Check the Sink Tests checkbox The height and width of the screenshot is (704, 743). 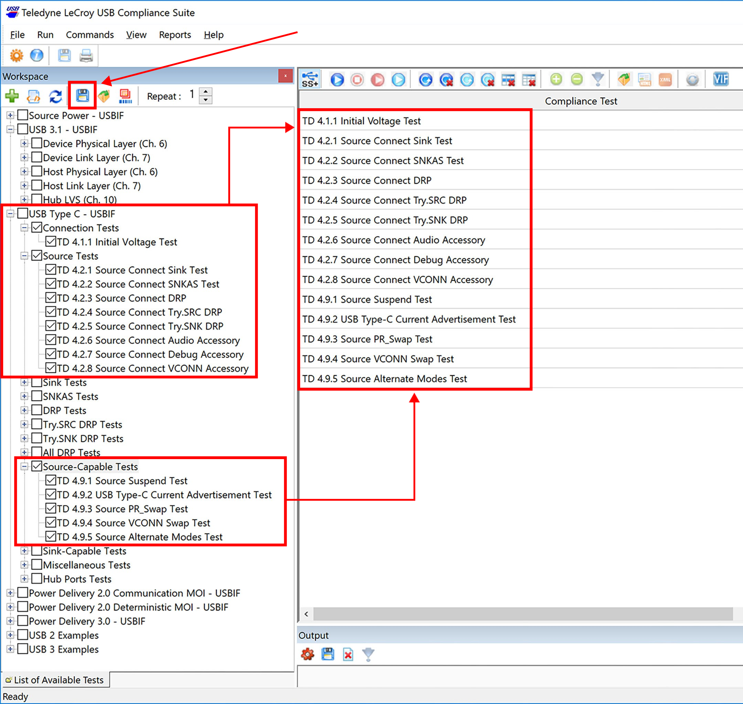point(37,382)
